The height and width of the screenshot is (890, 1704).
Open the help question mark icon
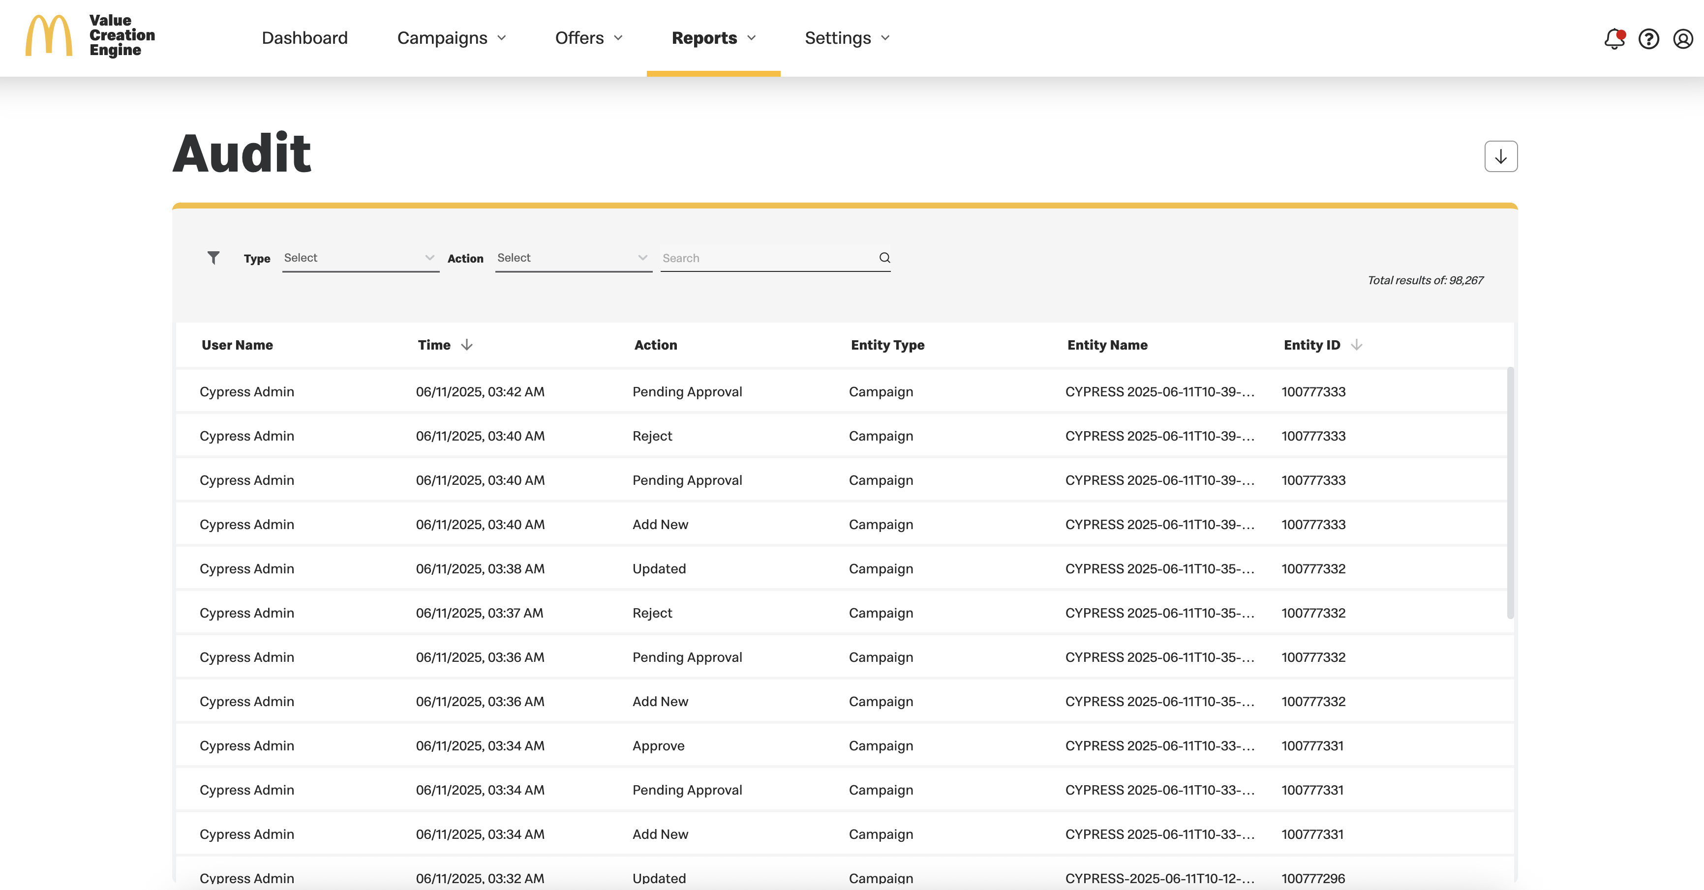click(1648, 38)
